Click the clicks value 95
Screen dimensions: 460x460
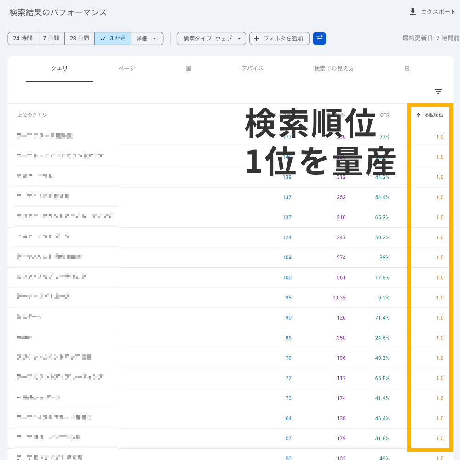pyautogui.click(x=288, y=298)
